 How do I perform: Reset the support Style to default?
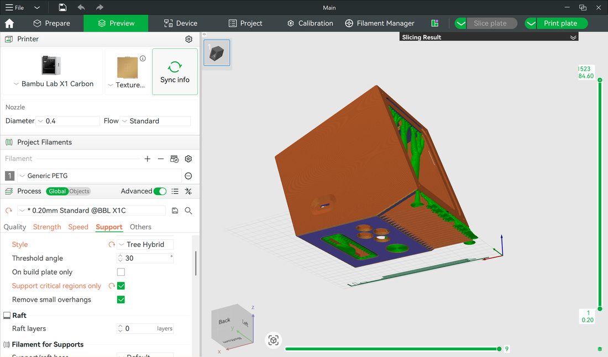[112, 245]
